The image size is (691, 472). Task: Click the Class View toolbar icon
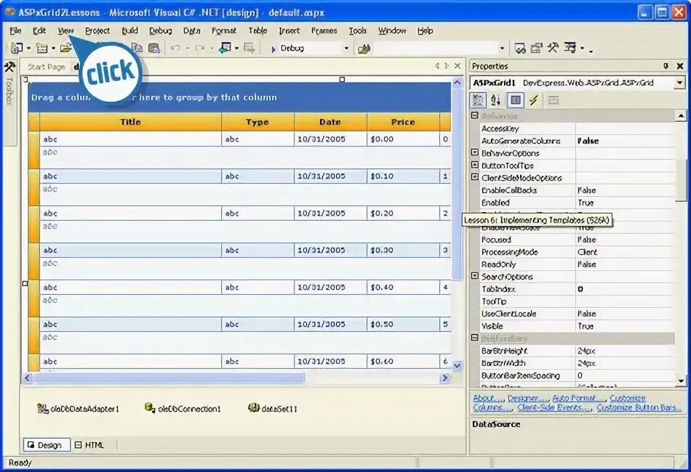(x=570, y=48)
